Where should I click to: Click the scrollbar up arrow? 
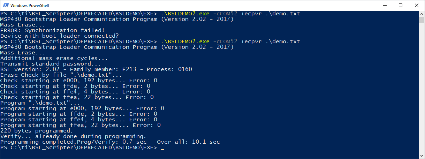point(422,14)
